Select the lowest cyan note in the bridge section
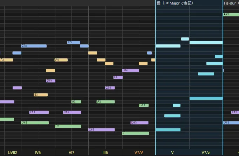The height and width of the screenshot is (156, 239). 168,129
